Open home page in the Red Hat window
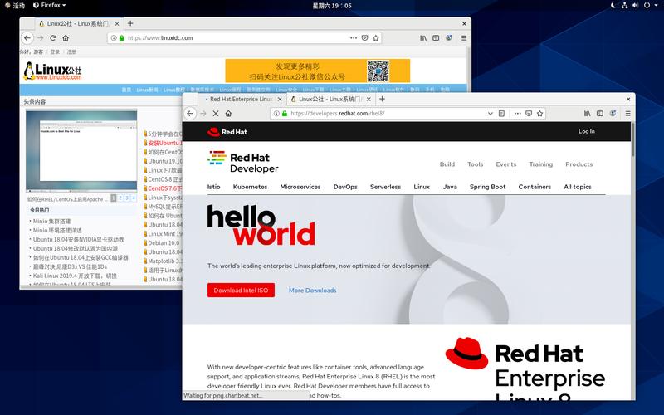 click(228, 113)
